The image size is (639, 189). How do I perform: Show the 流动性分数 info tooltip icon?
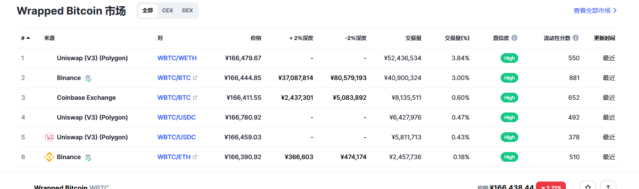pyautogui.click(x=576, y=38)
